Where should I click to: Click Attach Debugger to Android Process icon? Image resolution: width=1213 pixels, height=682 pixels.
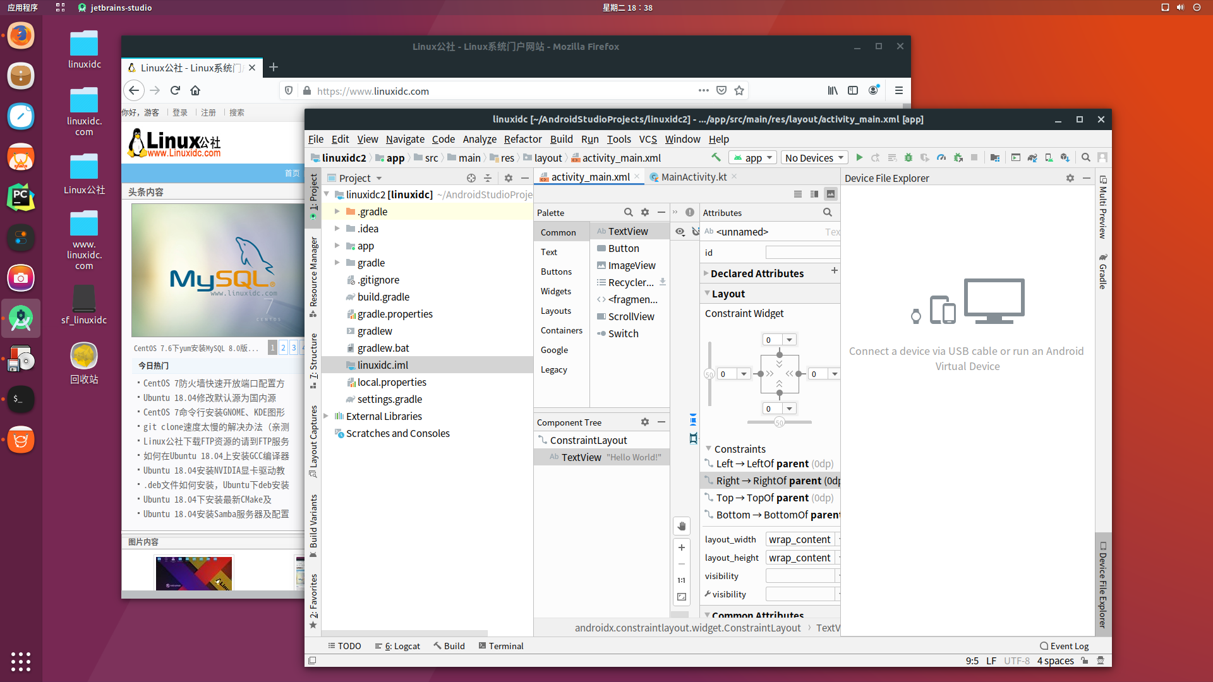958,157
